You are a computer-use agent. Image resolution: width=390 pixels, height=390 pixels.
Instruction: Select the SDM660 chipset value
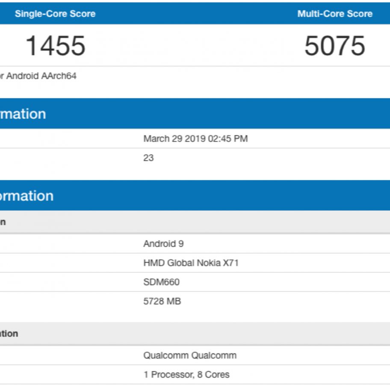coord(161,282)
